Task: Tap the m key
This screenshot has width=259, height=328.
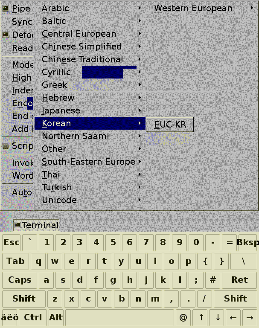Action: 154,299
